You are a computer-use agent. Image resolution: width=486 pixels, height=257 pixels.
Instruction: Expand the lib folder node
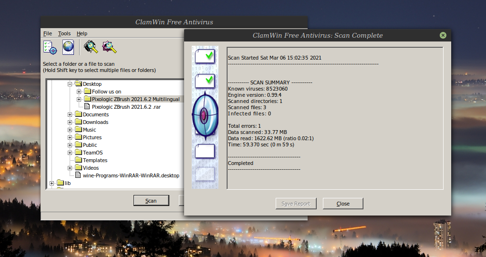click(52, 183)
